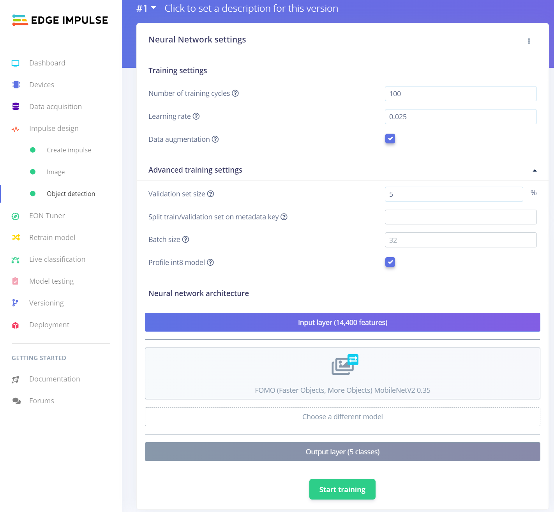Image resolution: width=554 pixels, height=512 pixels.
Task: Go to Model testing in the sidebar
Action: tap(51, 281)
